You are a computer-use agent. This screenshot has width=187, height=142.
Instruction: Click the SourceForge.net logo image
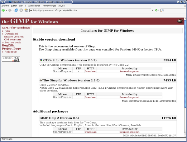[x=11, y=59]
